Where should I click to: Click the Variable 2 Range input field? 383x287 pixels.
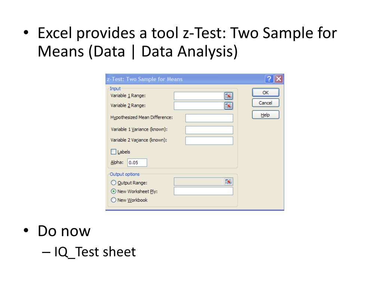tap(199, 106)
